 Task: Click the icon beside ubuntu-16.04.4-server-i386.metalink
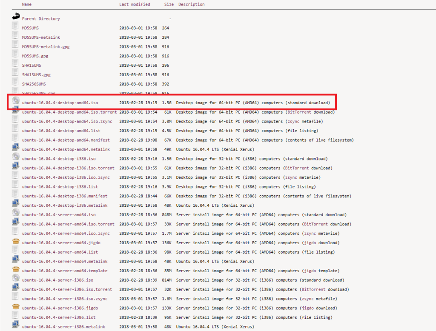tap(16, 325)
